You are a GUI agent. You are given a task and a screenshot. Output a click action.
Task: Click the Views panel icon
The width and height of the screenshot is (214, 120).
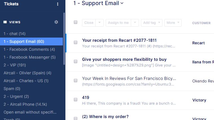pos(5,22)
